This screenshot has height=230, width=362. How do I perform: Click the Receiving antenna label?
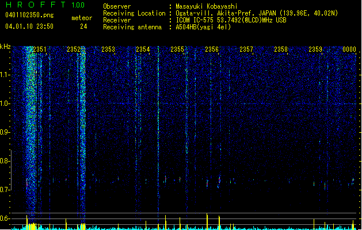tap(132, 27)
